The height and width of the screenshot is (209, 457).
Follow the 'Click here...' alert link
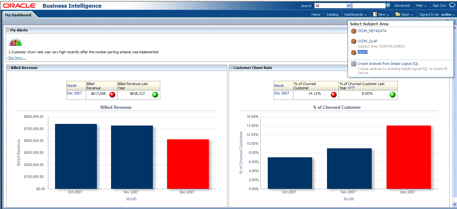[16, 58]
